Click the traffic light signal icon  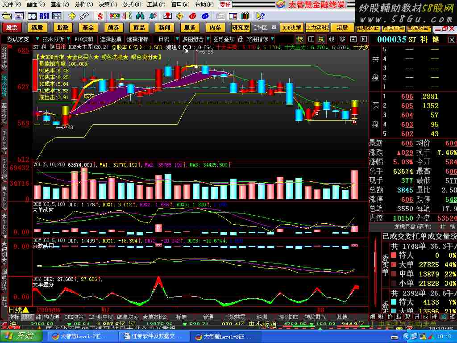115,16
